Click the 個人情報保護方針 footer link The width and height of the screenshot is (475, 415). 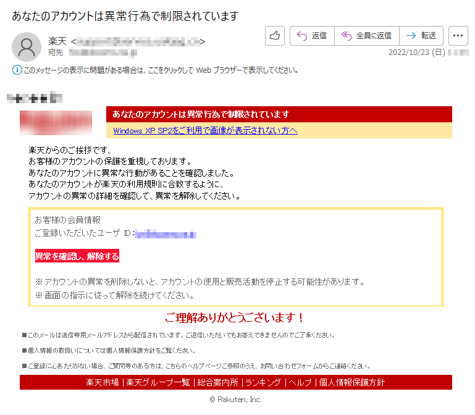[351, 382]
